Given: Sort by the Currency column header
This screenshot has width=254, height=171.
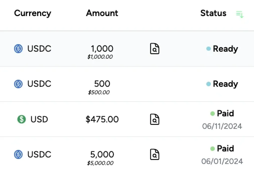Looking at the screenshot, I should pyautogui.click(x=33, y=13).
